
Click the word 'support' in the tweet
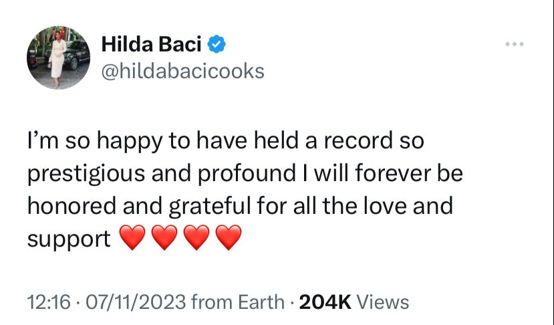click(x=69, y=240)
